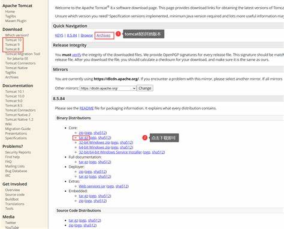Download 32-bit Windows zip

coord(94,142)
